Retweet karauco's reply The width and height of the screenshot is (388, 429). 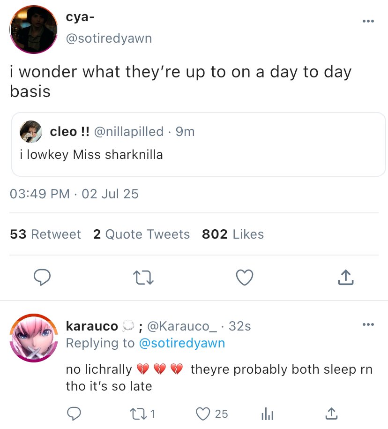[137, 413]
